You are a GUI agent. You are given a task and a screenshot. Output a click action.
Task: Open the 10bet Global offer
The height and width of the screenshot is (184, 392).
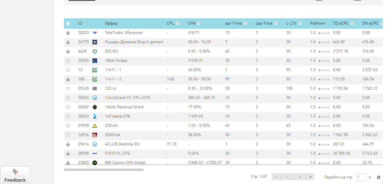coord(116,61)
